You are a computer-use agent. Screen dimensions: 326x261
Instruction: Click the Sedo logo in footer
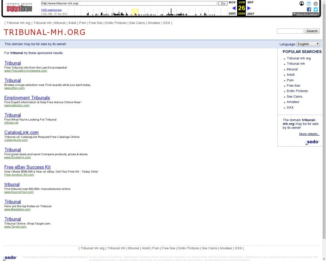(10, 258)
